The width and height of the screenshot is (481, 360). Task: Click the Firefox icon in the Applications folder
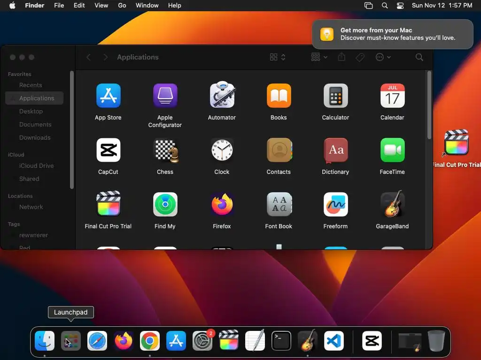click(222, 204)
